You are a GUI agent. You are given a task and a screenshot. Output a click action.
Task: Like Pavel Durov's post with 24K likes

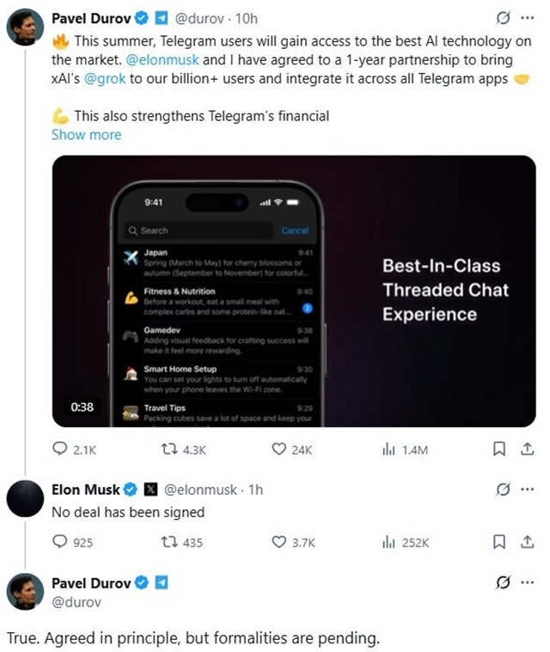coord(278,449)
